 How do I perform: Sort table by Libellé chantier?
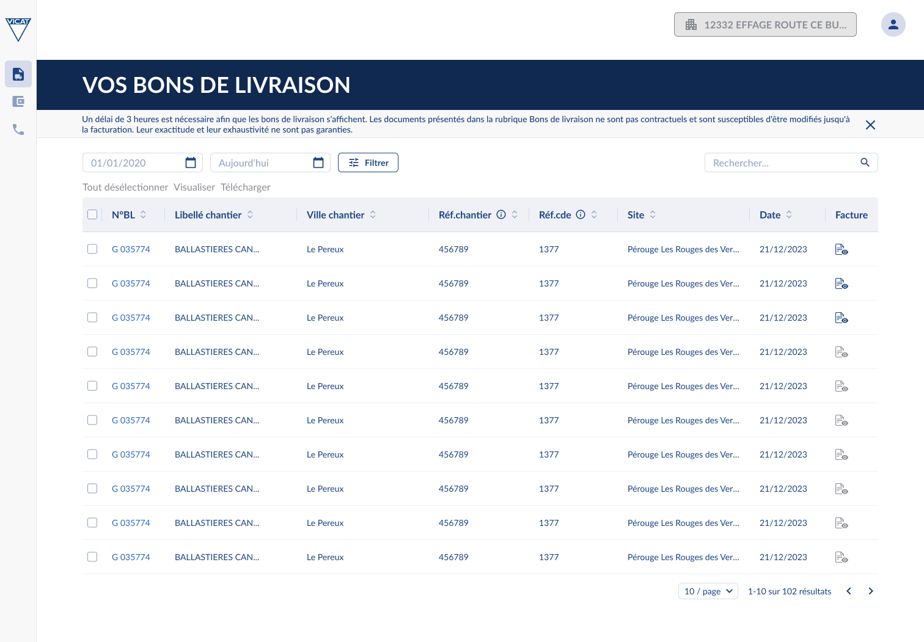250,214
